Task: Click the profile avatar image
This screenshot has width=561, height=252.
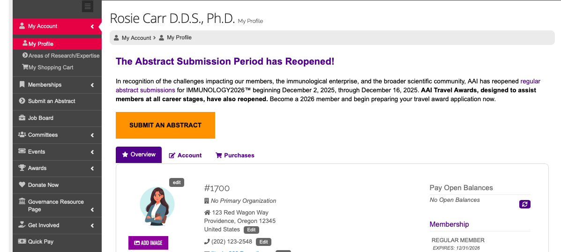Action: (x=157, y=206)
